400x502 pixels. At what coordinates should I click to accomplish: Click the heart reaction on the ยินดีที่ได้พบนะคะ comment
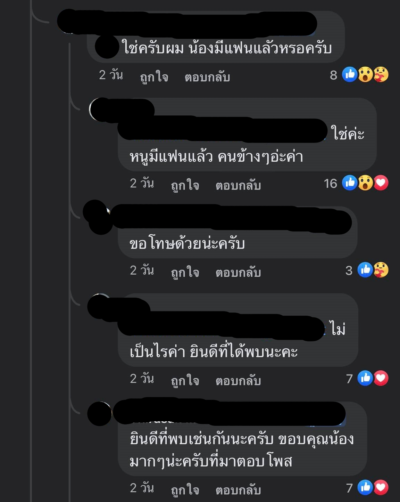coord(381,378)
